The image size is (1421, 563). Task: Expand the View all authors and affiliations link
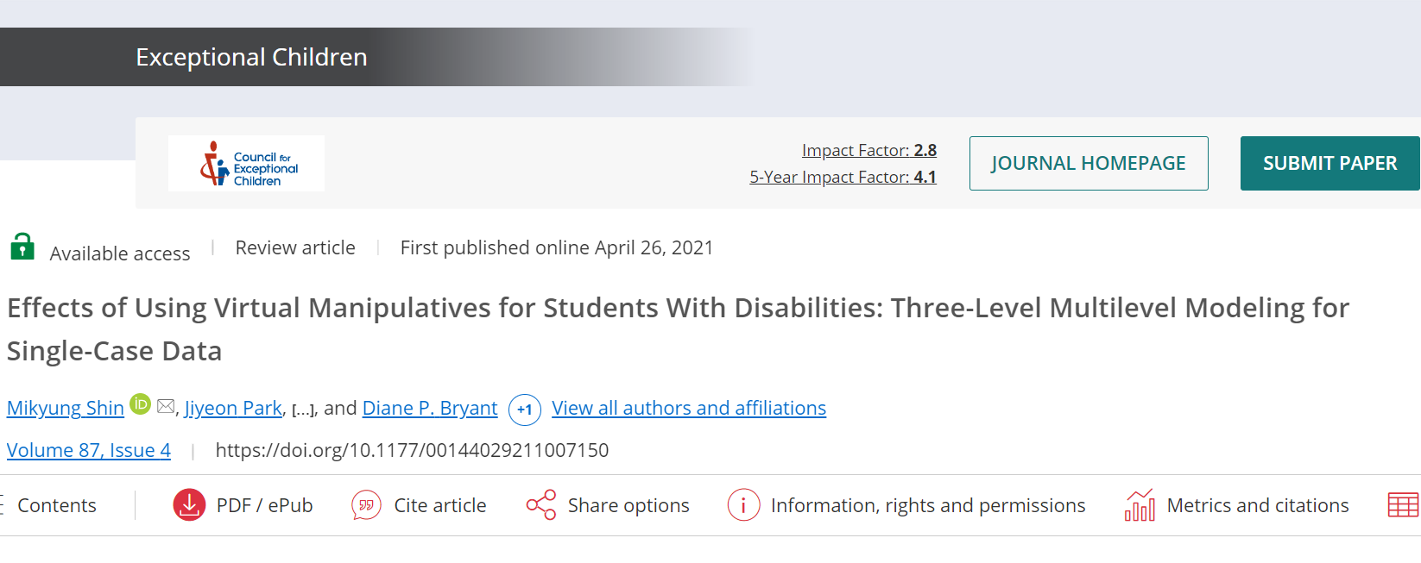689,408
